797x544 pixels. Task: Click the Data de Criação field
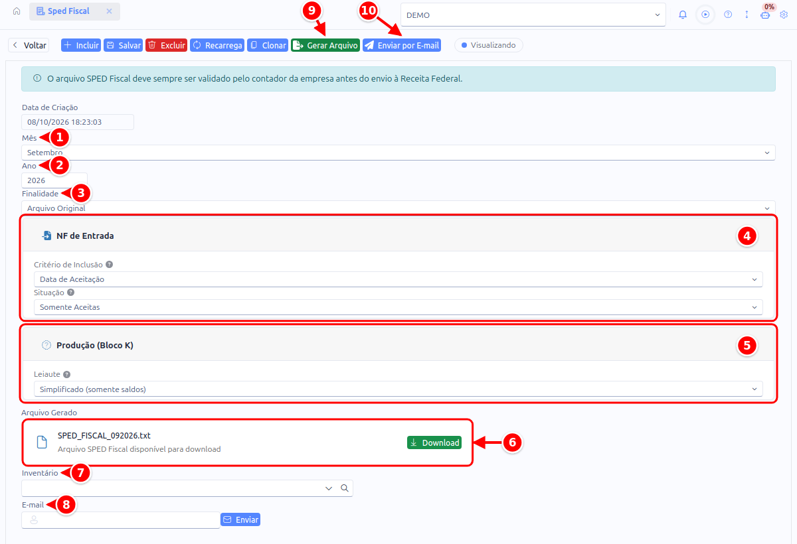78,122
